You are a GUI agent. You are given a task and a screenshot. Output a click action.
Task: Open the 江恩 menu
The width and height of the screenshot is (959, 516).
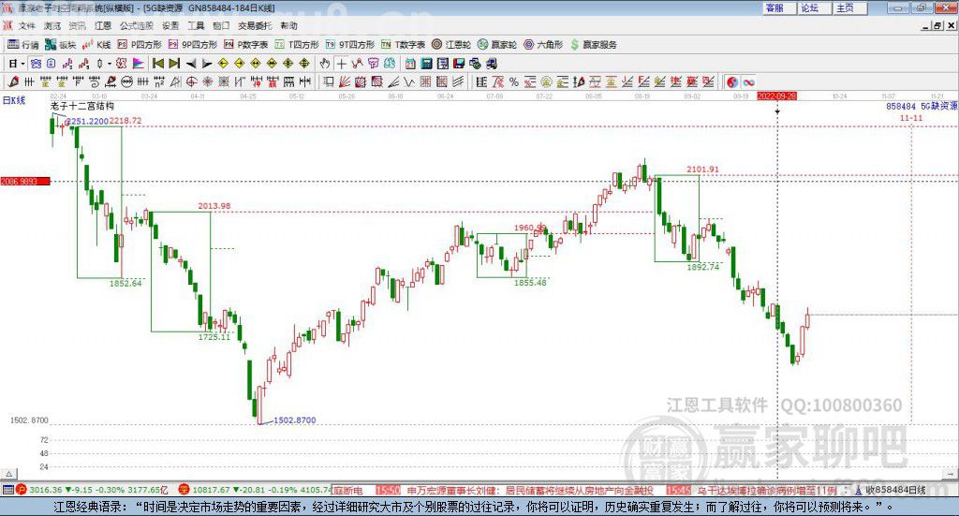click(x=103, y=25)
